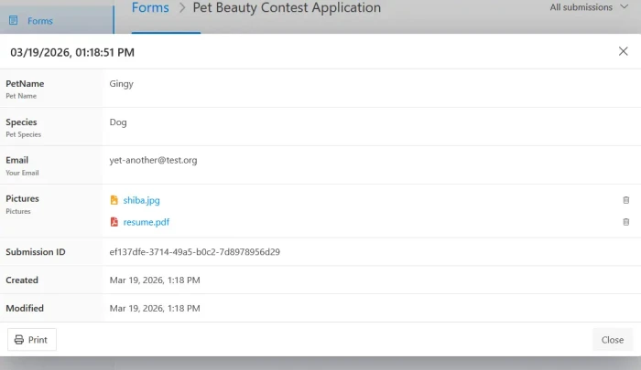Select the species value Dog
This screenshot has height=370, width=641.
118,122
